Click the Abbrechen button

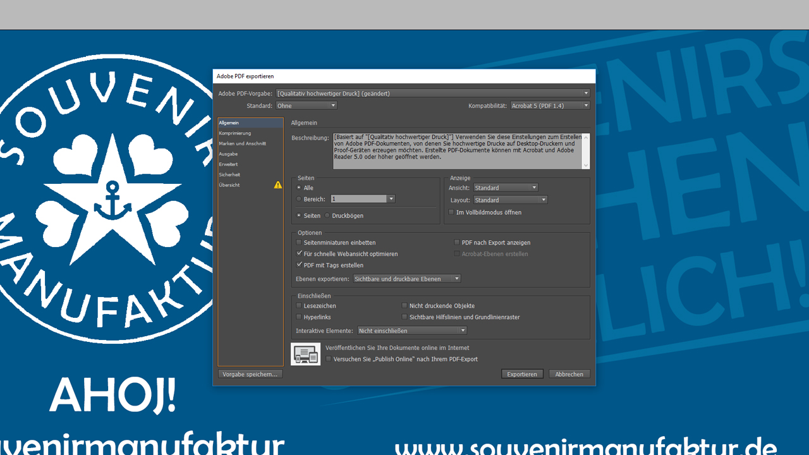(x=569, y=374)
